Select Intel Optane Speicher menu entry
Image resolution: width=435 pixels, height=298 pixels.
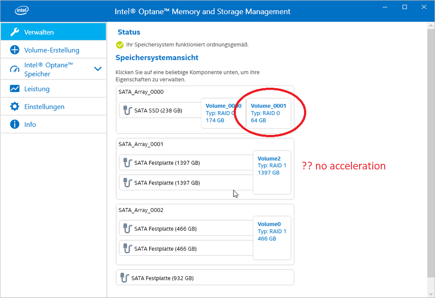click(x=54, y=69)
